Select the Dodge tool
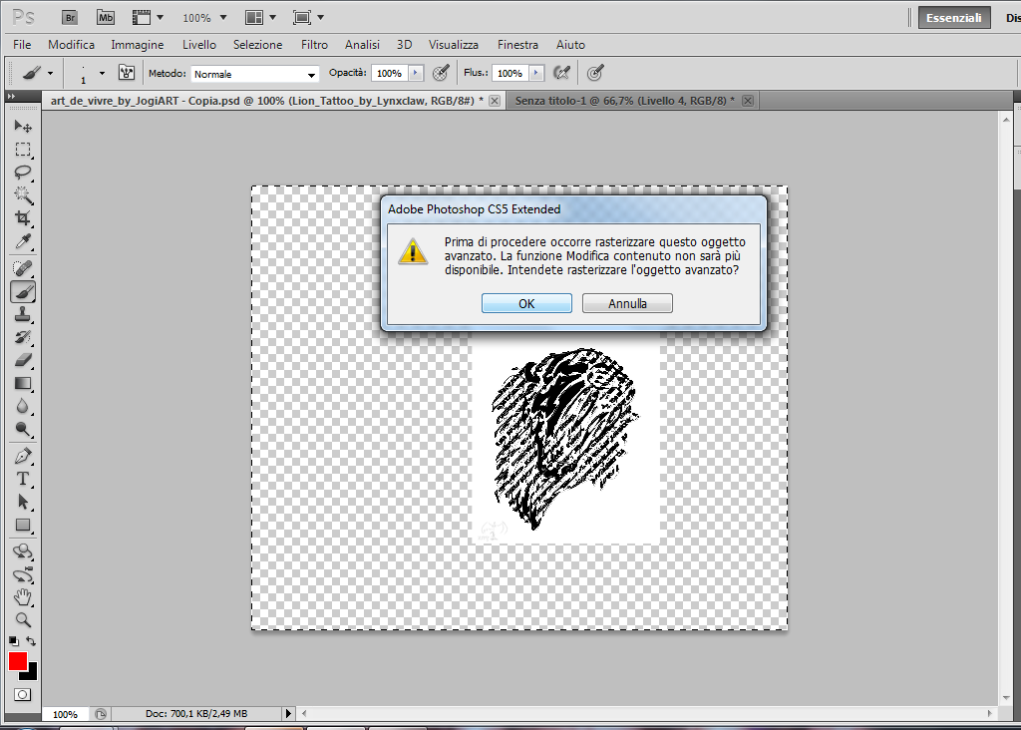The image size is (1021, 730). [23, 429]
